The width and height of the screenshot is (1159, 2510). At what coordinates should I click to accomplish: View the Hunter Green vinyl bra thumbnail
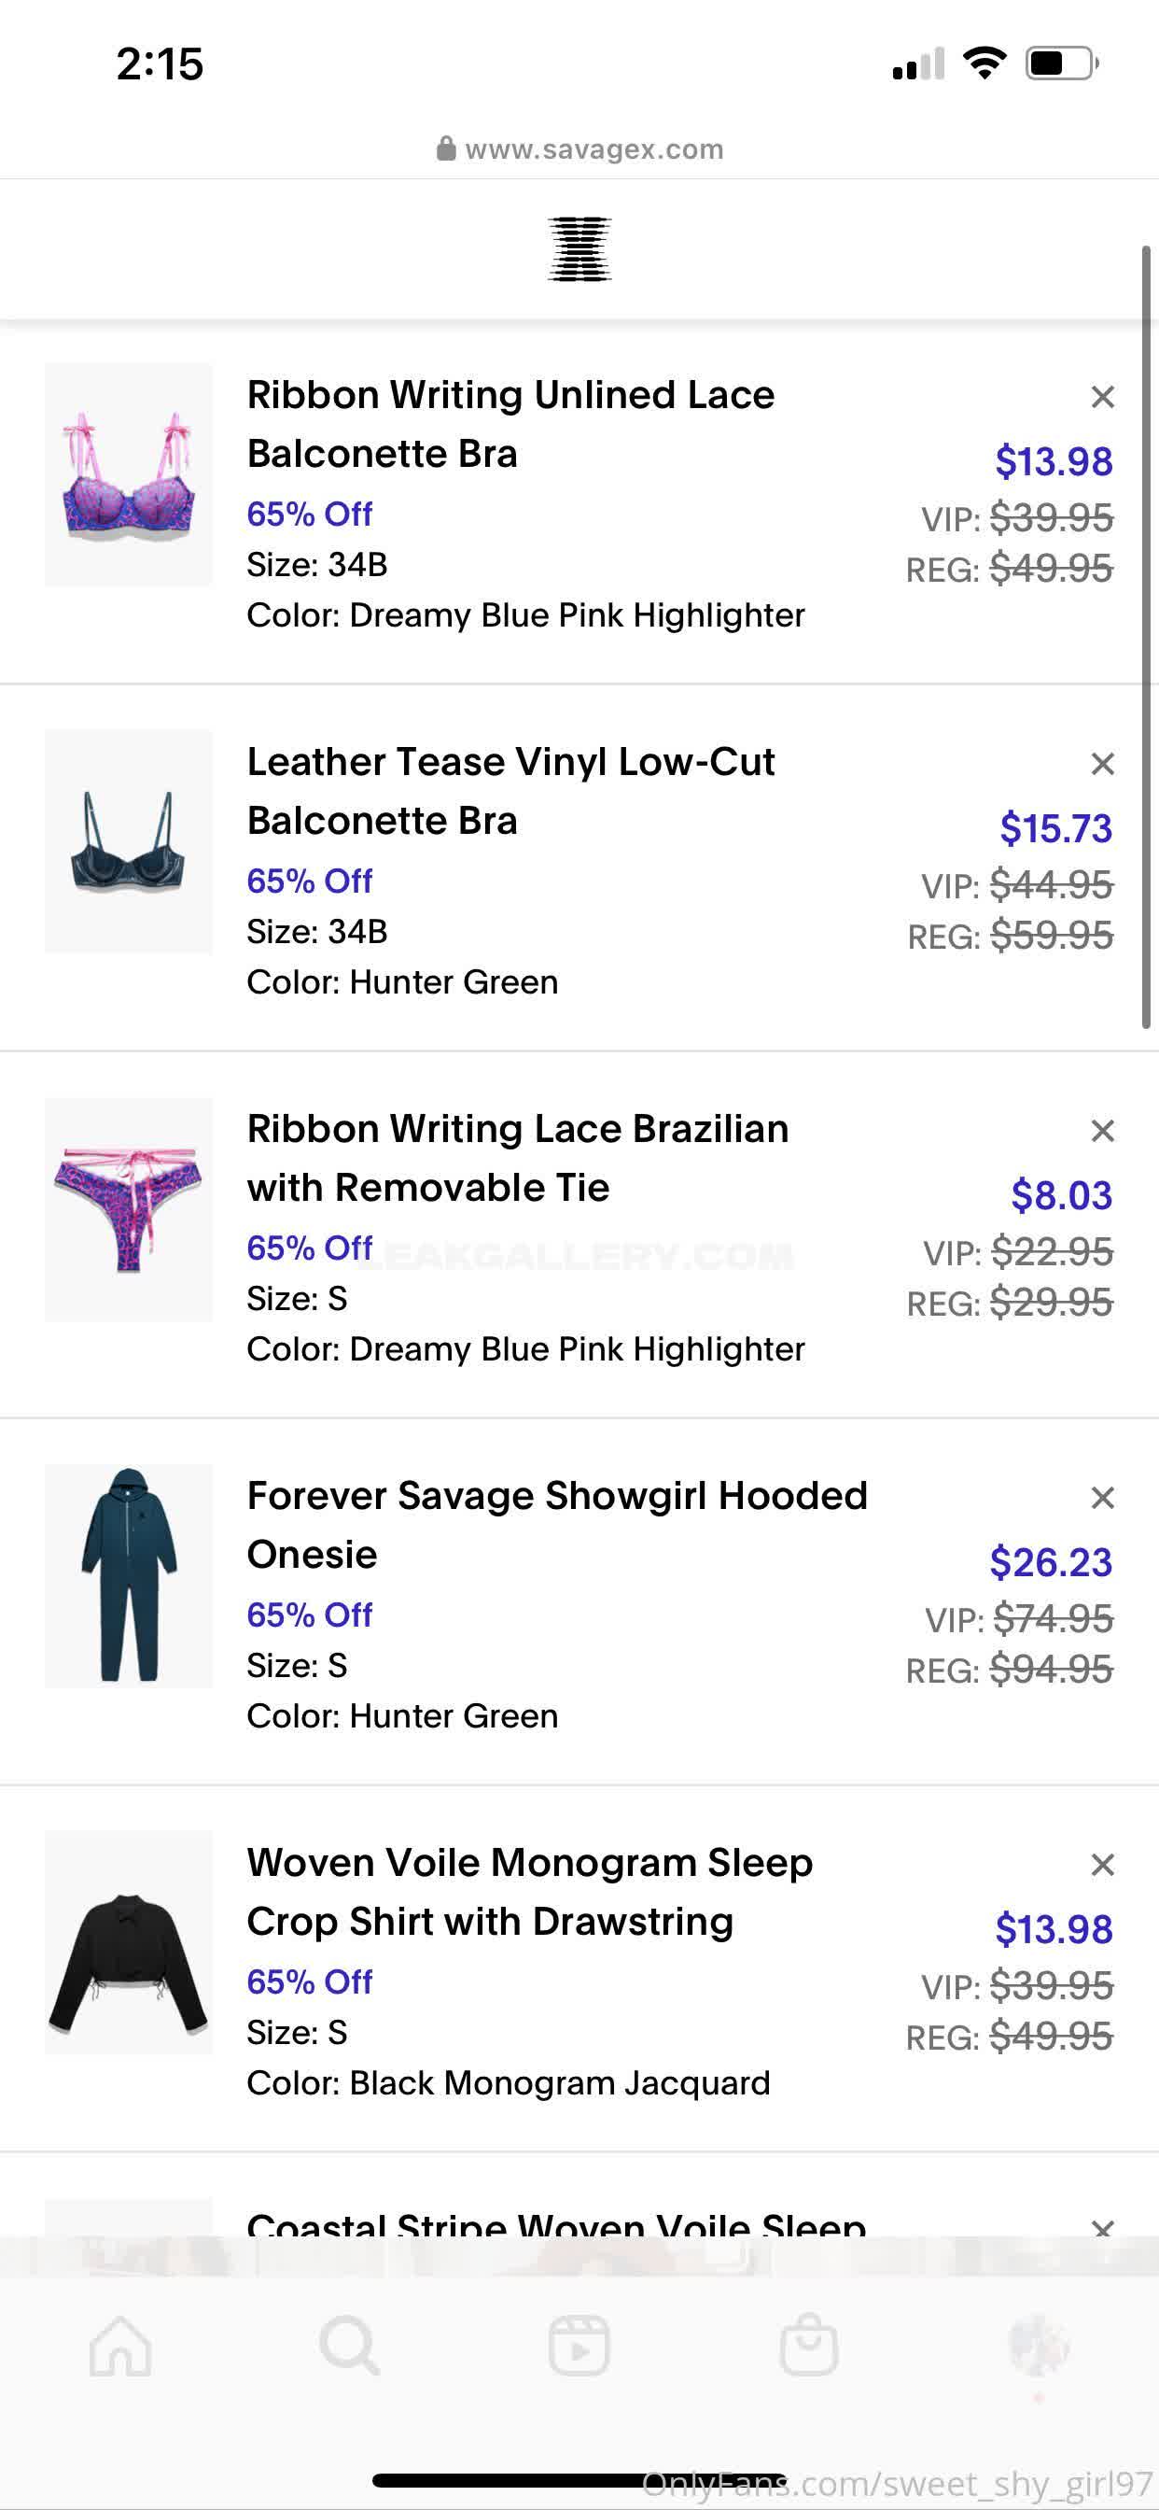pyautogui.click(x=129, y=841)
